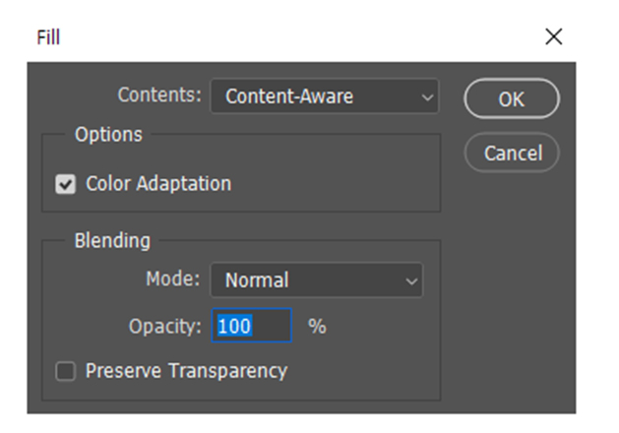The image size is (619, 433).
Task: Click the Opacity label
Action: click(164, 326)
